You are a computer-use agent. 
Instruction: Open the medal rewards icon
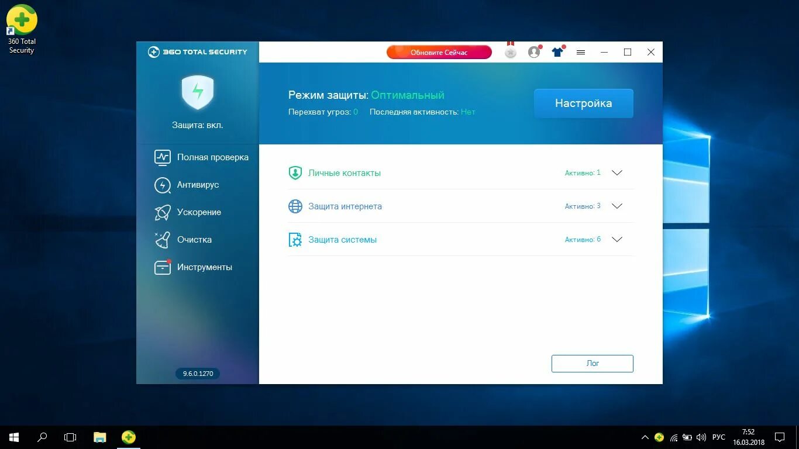click(x=510, y=52)
